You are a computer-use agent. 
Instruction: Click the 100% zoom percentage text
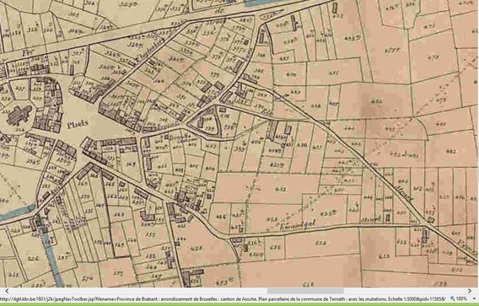pos(461,298)
